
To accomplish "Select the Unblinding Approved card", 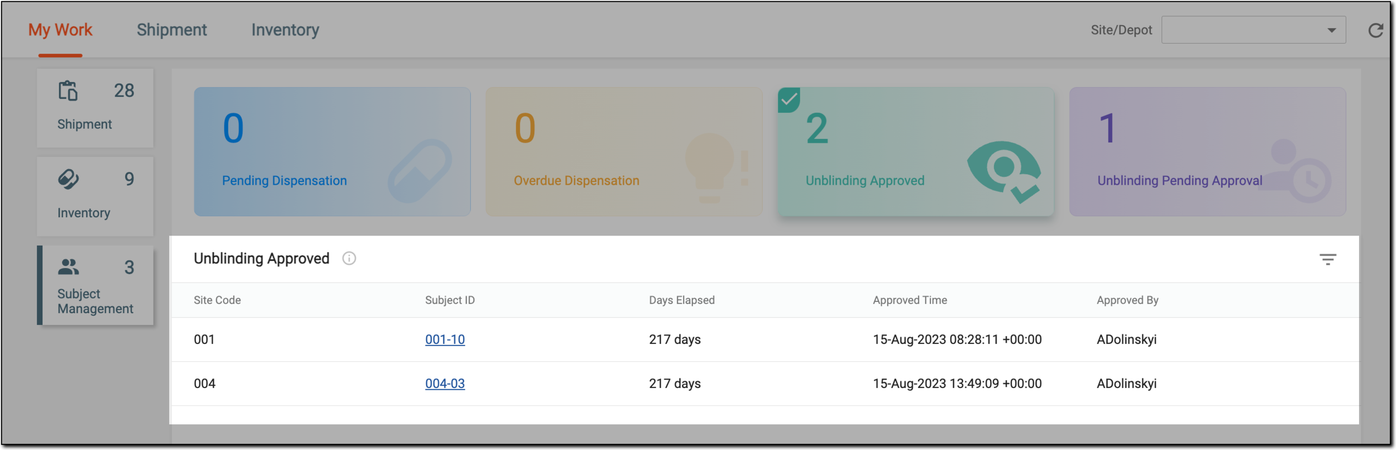I will pyautogui.click(x=916, y=151).
